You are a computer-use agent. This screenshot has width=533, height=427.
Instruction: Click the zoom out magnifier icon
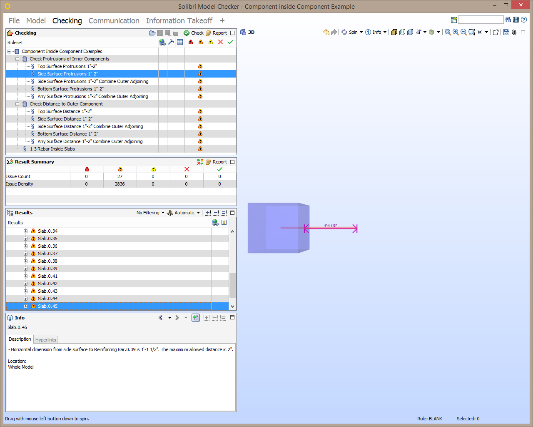coord(463,32)
